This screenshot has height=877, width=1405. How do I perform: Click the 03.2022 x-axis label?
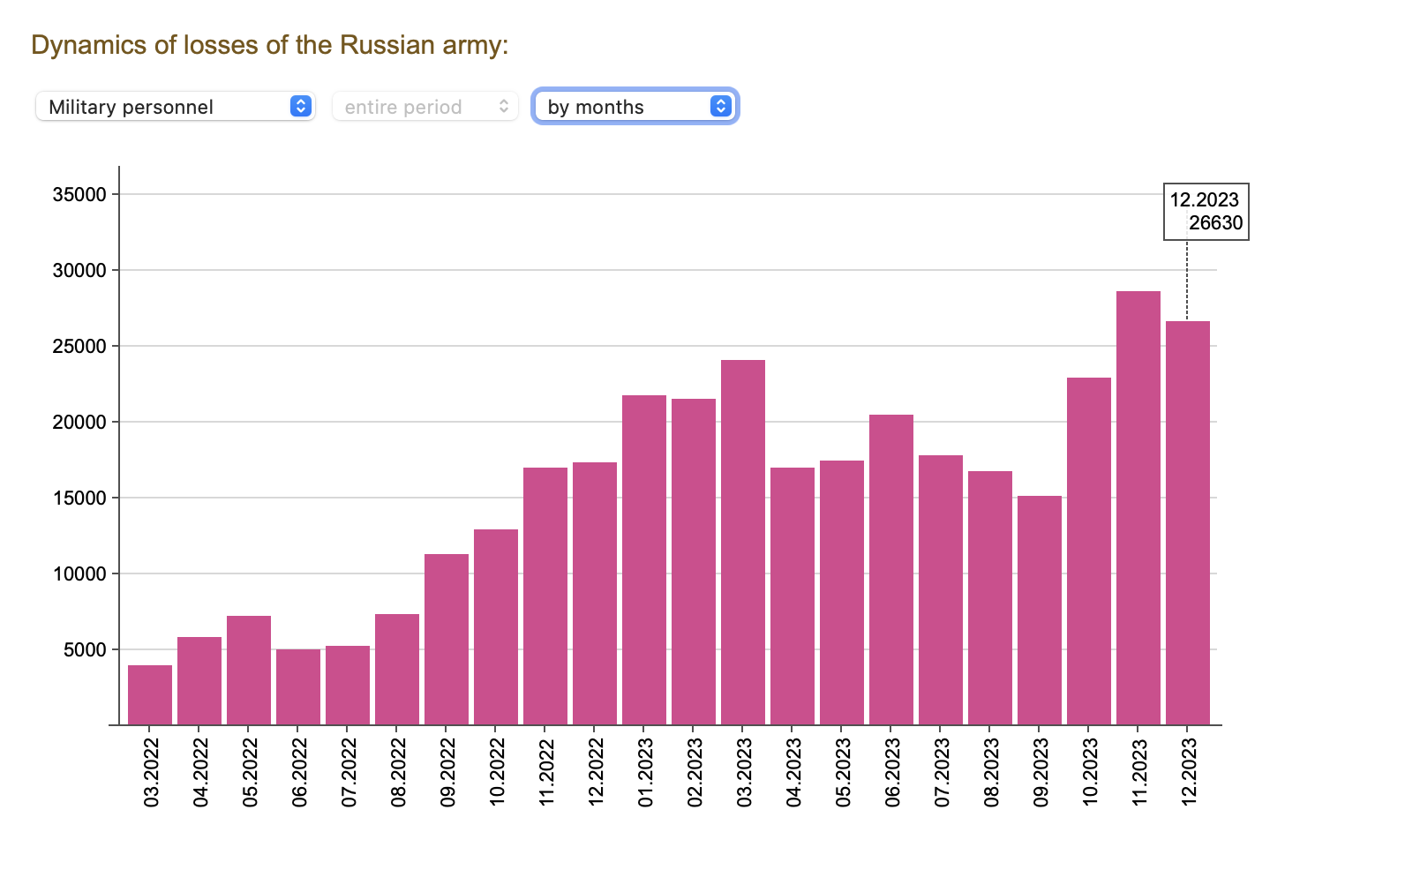[x=151, y=773]
